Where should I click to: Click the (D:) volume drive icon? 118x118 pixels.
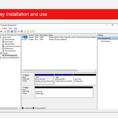pos(23,40)
